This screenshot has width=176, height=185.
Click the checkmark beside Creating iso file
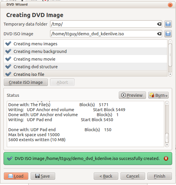tap(8, 74)
